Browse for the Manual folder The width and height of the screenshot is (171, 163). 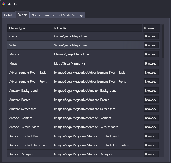pos(151,54)
